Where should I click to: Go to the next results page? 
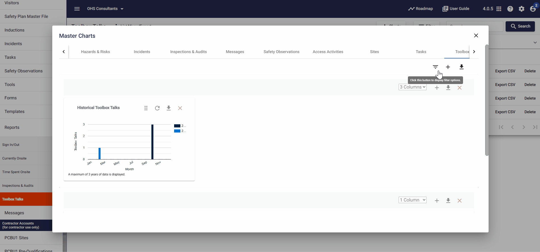tap(524, 127)
